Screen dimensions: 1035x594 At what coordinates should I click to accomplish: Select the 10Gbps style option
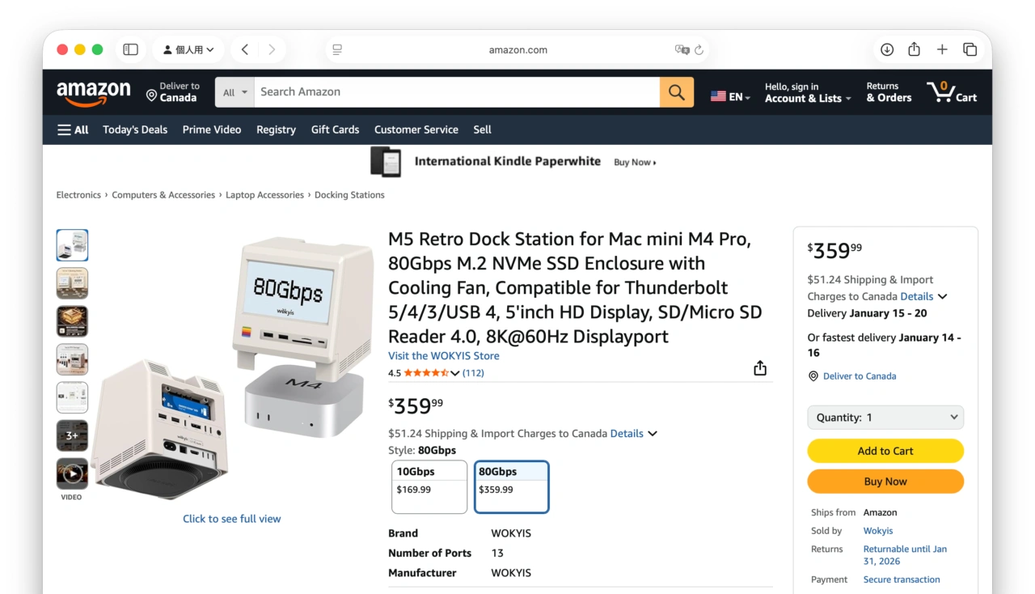tap(429, 486)
